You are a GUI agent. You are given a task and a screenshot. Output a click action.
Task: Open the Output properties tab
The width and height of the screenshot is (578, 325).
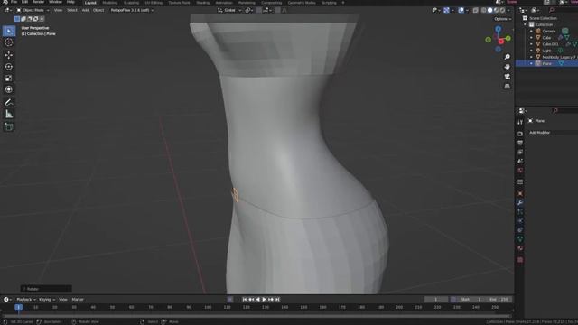[520, 143]
